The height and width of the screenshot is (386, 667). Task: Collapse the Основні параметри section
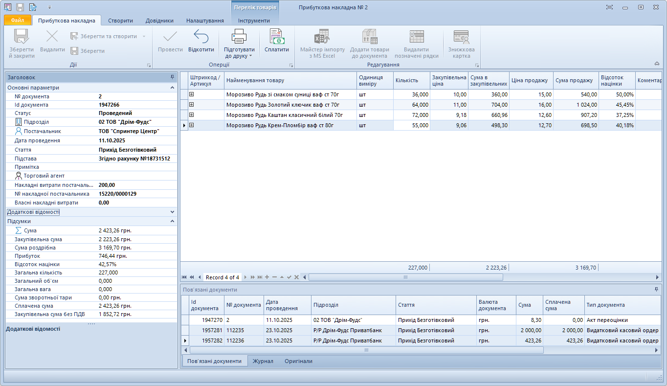click(172, 88)
